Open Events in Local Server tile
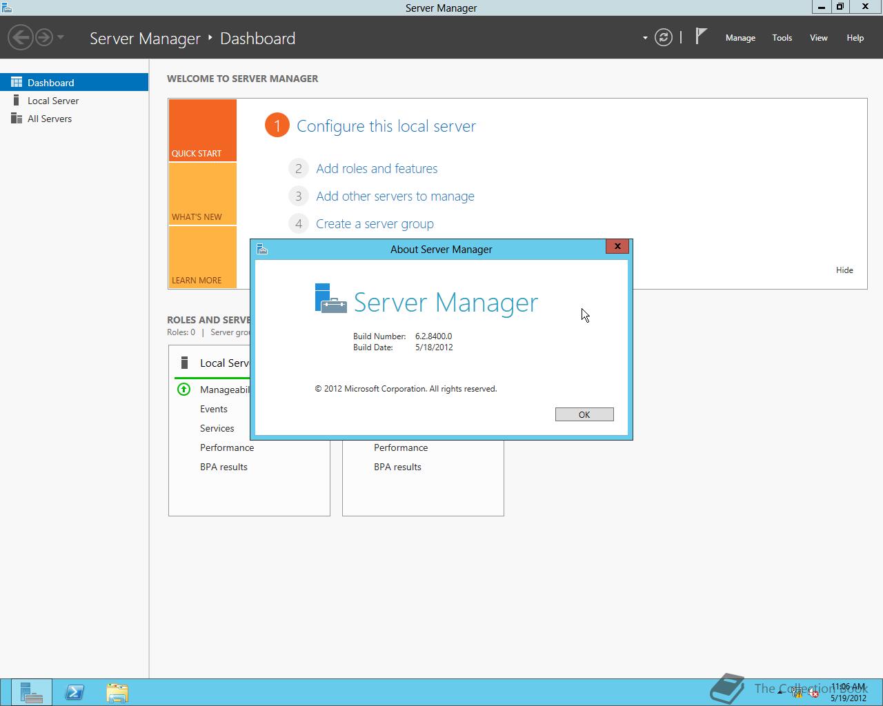This screenshot has width=883, height=706. pyautogui.click(x=214, y=409)
